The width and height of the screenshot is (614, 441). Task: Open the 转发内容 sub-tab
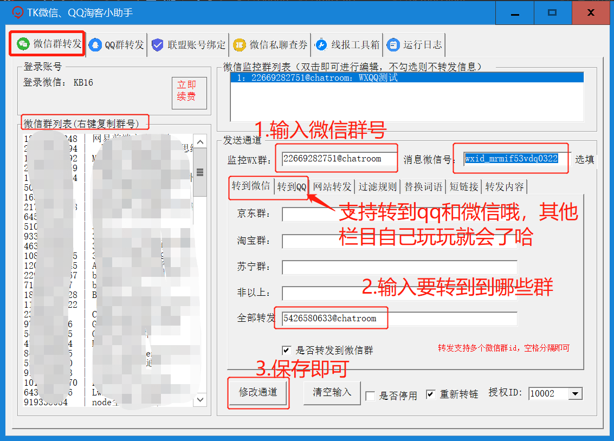click(x=505, y=187)
